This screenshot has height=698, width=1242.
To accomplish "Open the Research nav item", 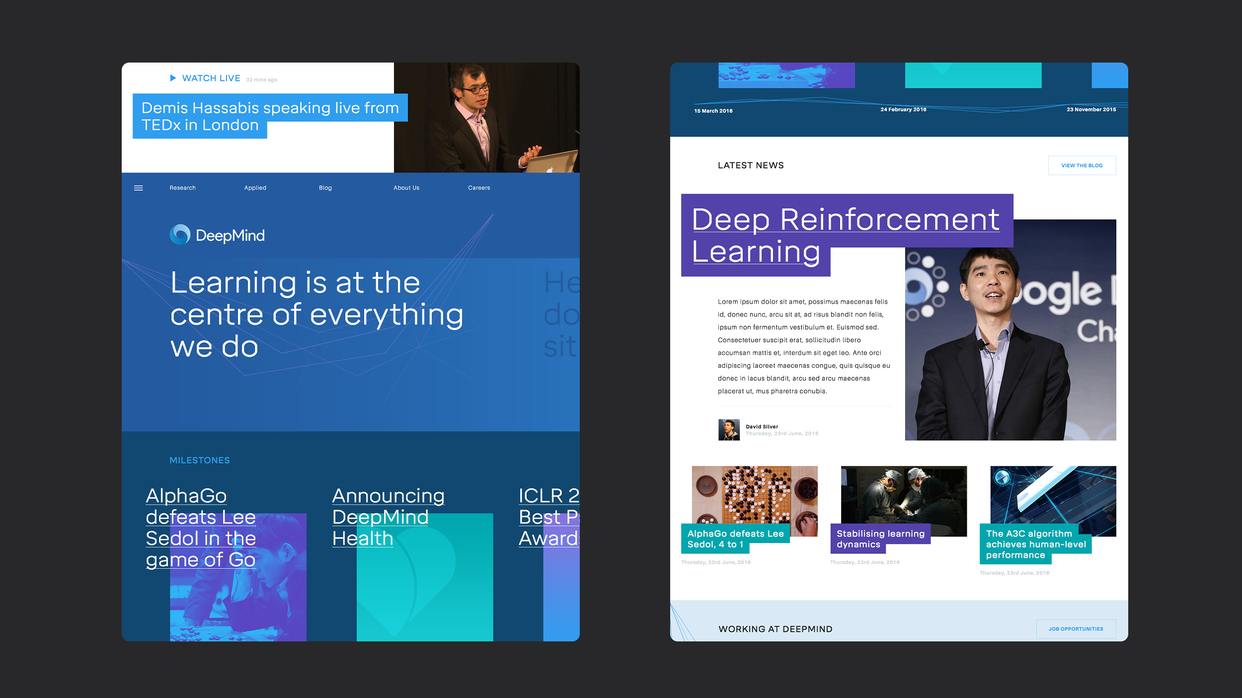I will 182,188.
